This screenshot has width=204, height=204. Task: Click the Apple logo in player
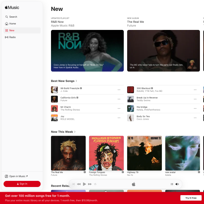(x=134, y=184)
